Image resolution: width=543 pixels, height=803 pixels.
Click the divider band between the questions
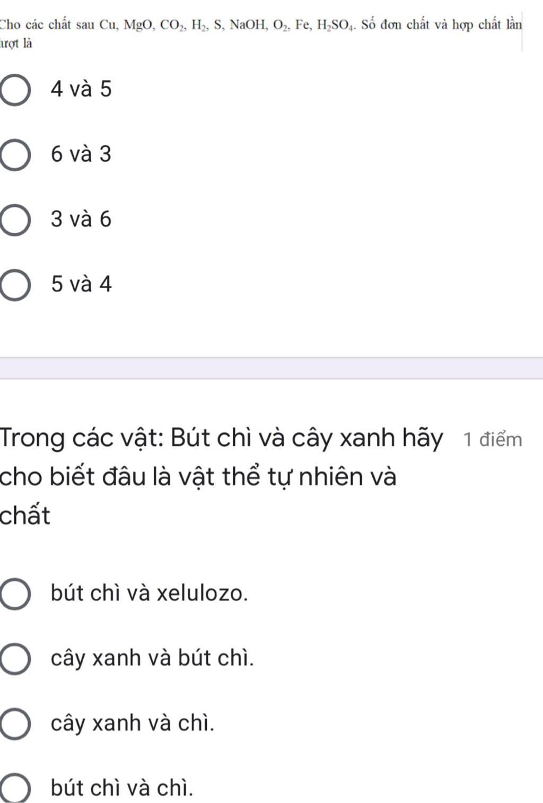(271, 368)
